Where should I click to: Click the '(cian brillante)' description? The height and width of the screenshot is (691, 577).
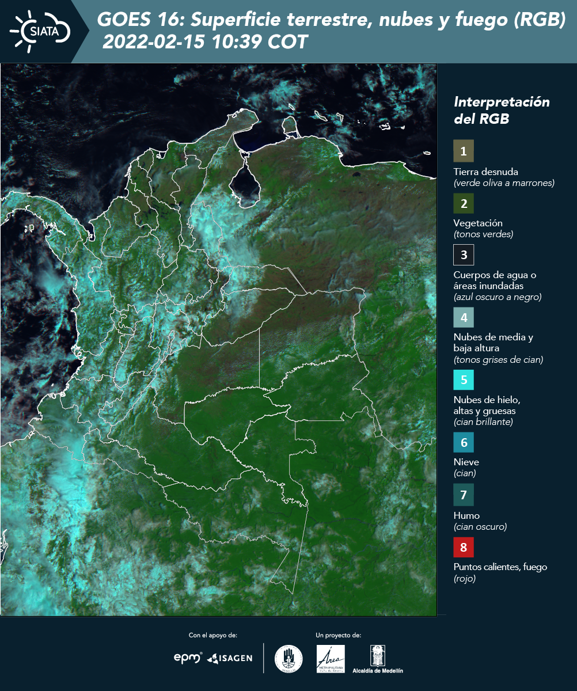coord(483,422)
